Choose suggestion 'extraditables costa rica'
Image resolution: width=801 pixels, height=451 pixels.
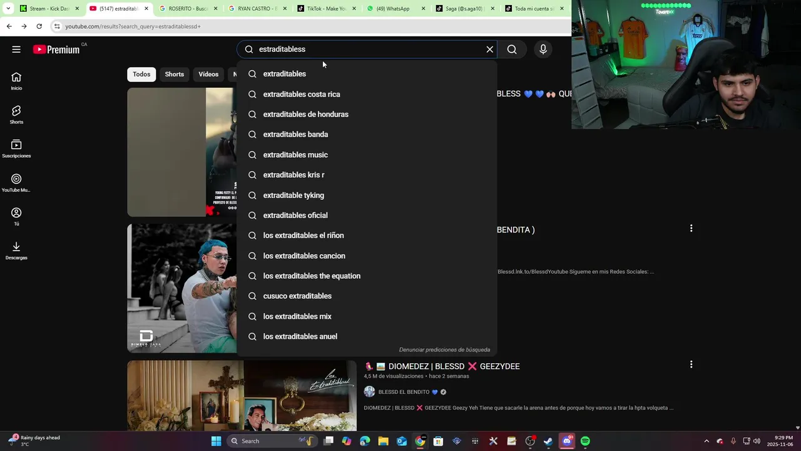tap(367, 94)
